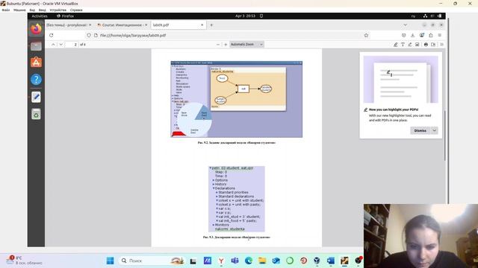Reload the page in Firefox
478x268 pixels.
(x=52, y=35)
